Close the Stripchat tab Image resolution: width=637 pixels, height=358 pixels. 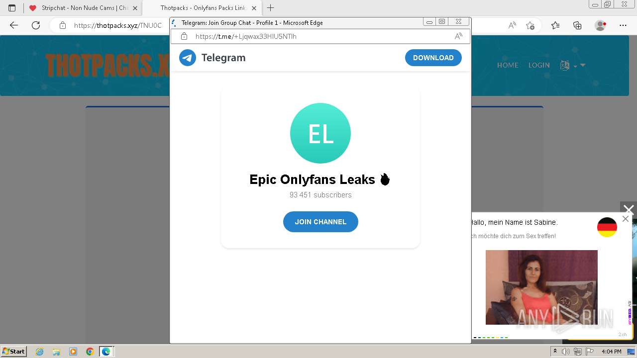[135, 8]
